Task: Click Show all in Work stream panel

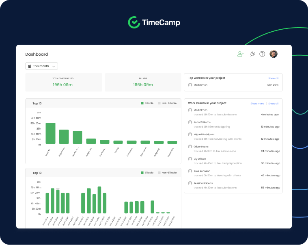Action: tap(273, 104)
